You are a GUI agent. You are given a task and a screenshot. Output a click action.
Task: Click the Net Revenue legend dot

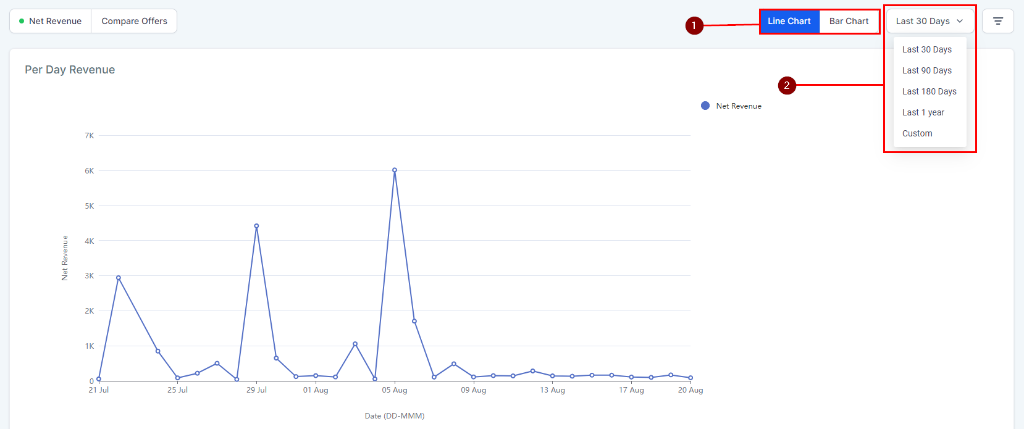[705, 106]
